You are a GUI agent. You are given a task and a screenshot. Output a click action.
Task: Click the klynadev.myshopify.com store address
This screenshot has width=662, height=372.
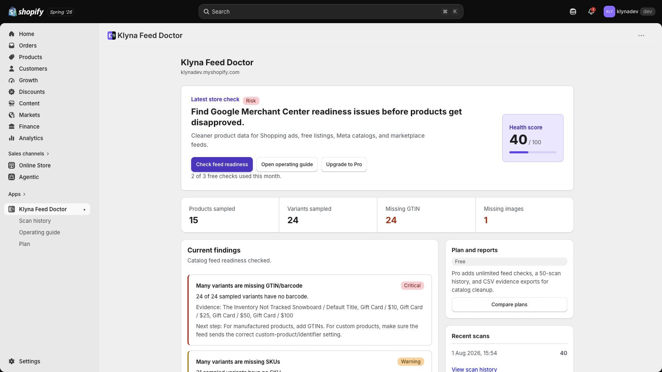210,72
